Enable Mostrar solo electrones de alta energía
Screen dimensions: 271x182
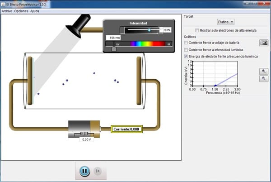pos(197,30)
